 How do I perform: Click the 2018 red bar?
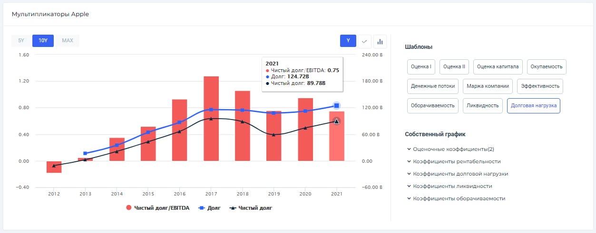(243, 126)
